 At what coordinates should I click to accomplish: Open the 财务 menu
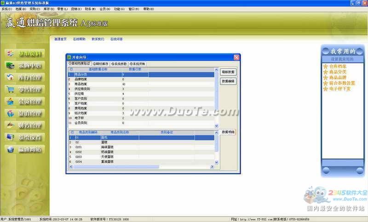[x=90, y=9]
